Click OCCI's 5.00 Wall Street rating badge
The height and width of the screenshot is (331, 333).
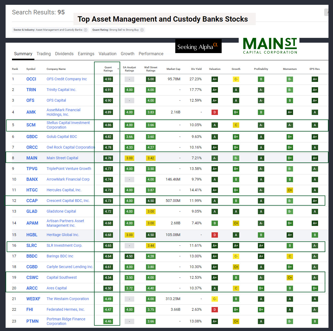(151, 79)
